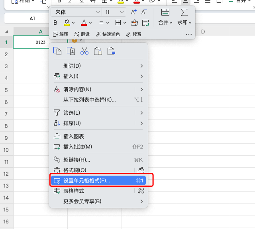Toggle bold in the mini toolbar
This screenshot has width=255, height=229.
(x=56, y=23)
